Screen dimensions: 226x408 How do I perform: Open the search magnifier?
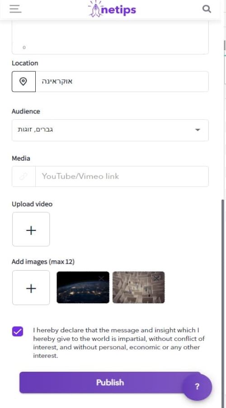207,9
